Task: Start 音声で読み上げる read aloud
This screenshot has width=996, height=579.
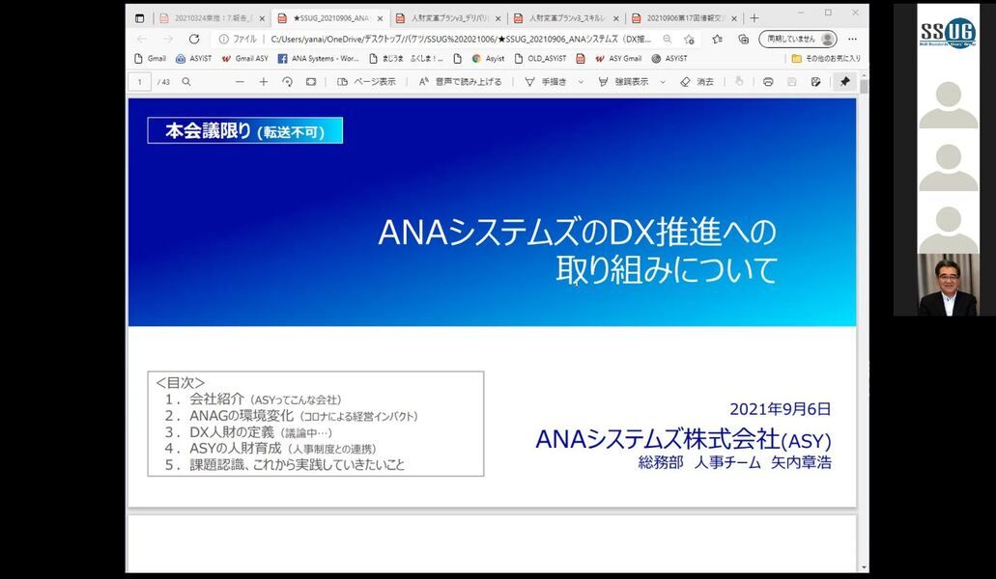Action: point(460,82)
